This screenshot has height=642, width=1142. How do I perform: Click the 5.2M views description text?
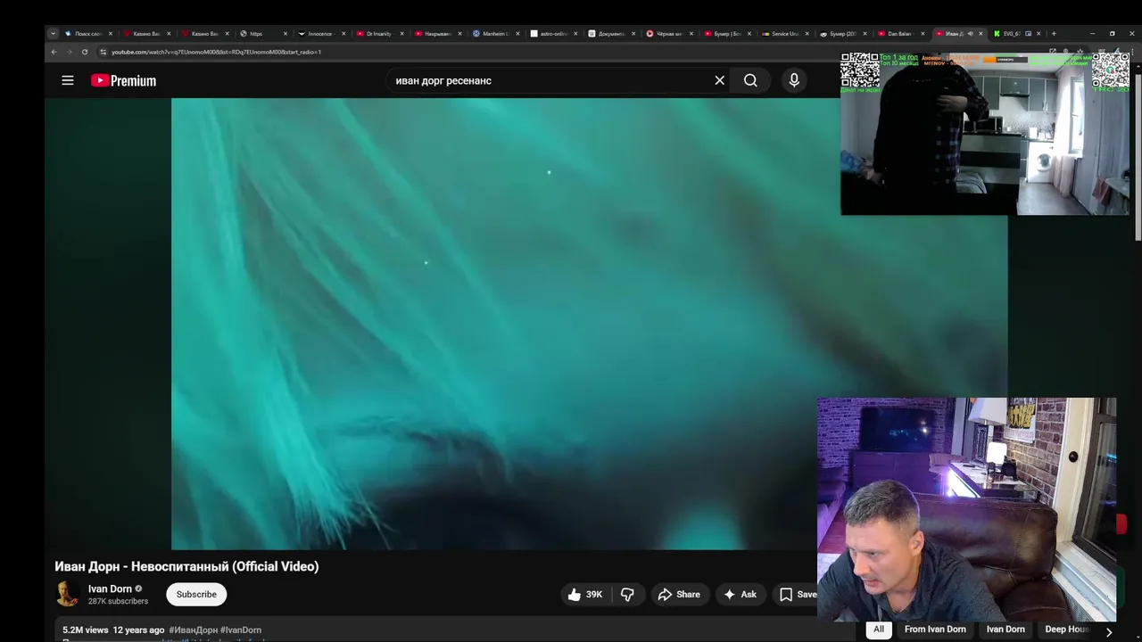point(86,630)
